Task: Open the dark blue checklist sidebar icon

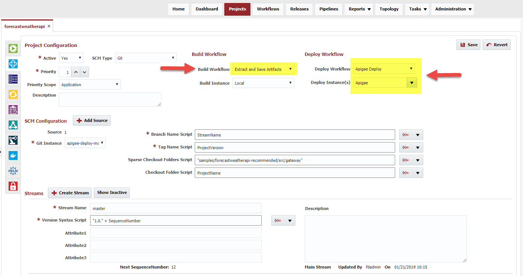Action: [x=13, y=79]
